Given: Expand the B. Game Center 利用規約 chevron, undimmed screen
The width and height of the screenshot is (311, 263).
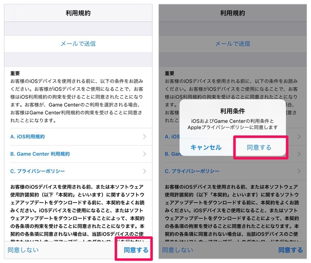Looking at the screenshot, I should tap(145, 154).
